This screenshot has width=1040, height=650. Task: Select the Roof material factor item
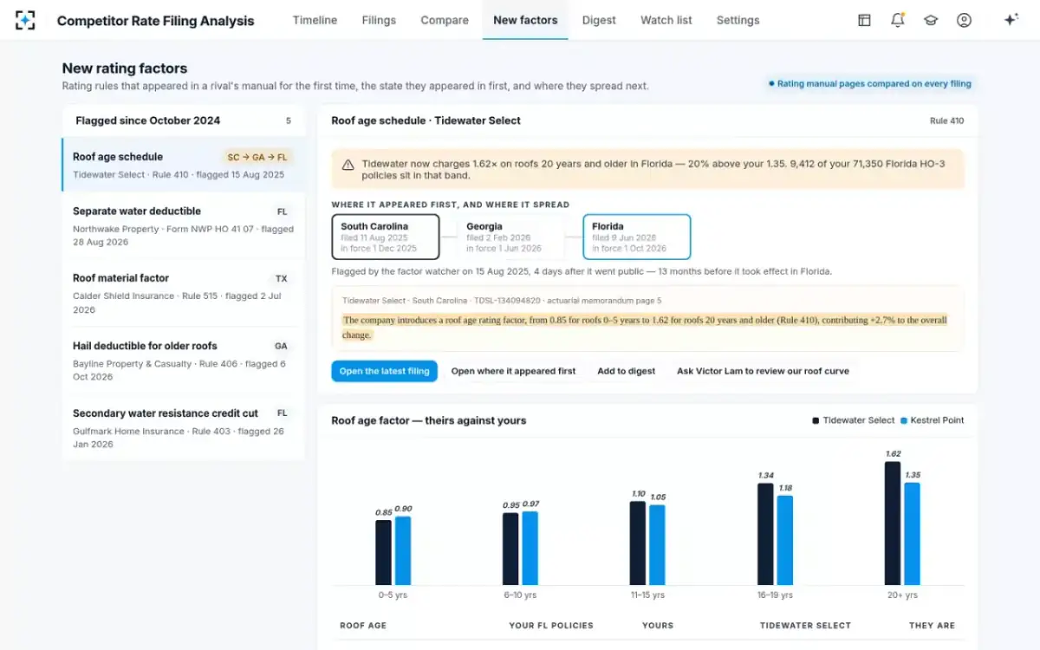click(184, 294)
